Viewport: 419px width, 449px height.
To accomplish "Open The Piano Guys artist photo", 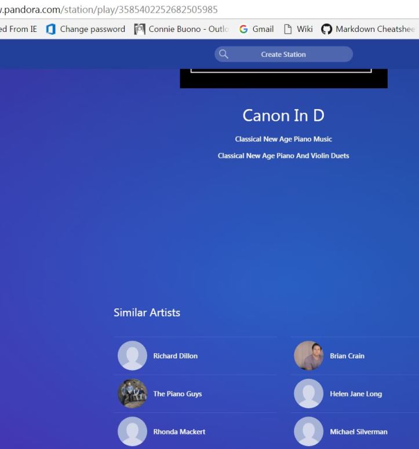I will pyautogui.click(x=132, y=394).
